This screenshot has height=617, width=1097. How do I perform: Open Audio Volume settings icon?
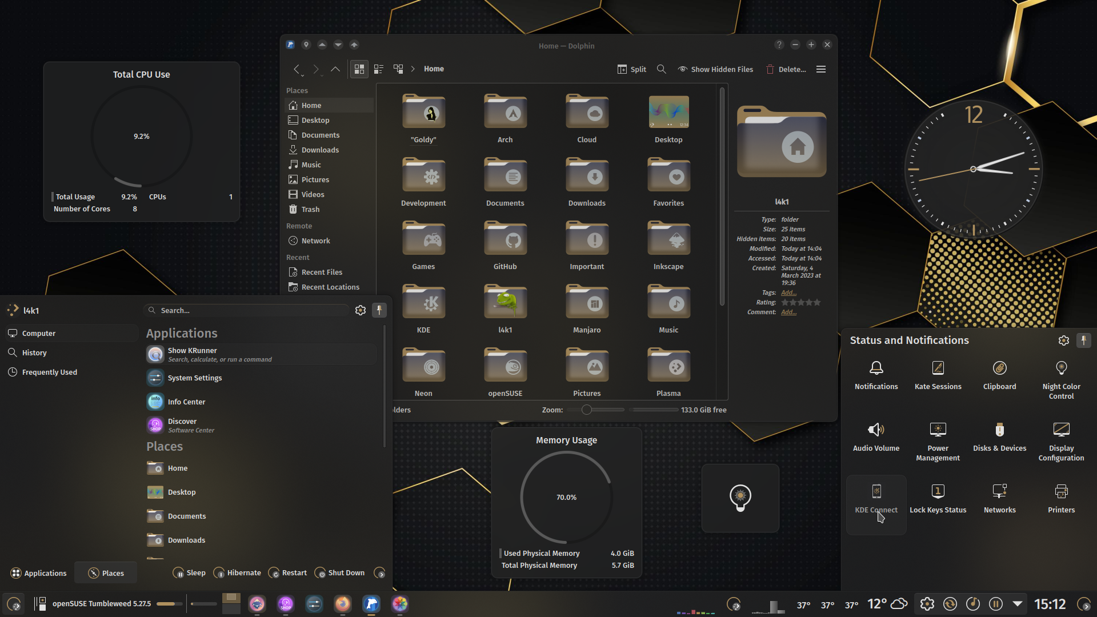click(876, 436)
